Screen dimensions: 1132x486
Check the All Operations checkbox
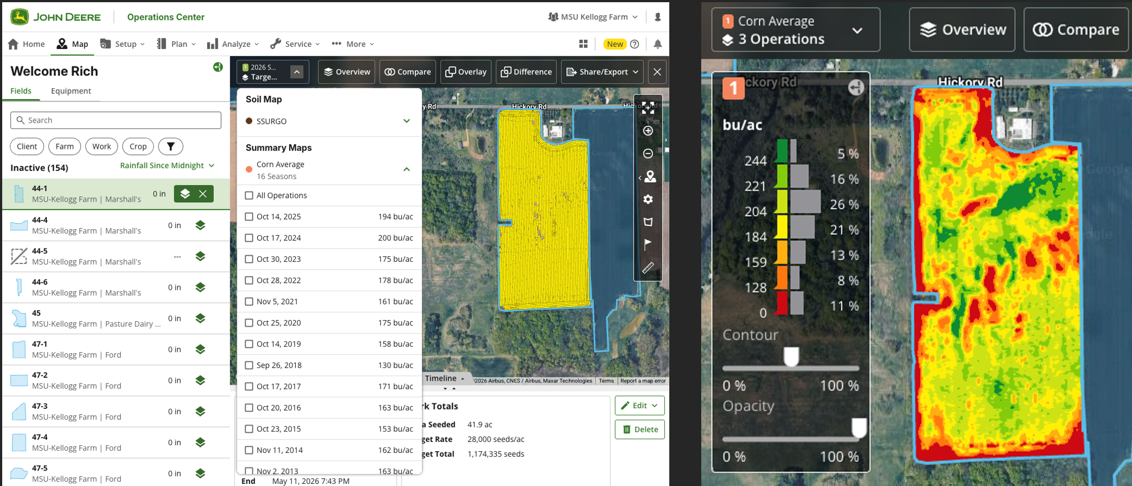click(x=249, y=196)
